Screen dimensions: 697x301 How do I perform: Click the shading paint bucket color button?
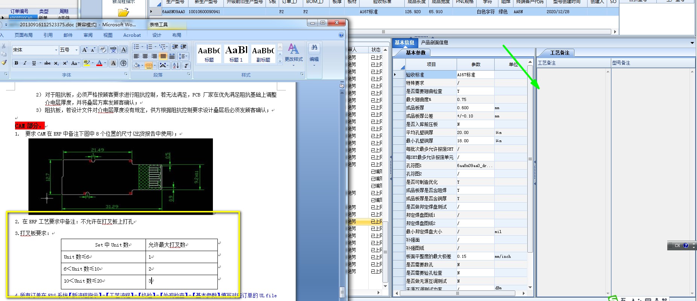(137, 65)
